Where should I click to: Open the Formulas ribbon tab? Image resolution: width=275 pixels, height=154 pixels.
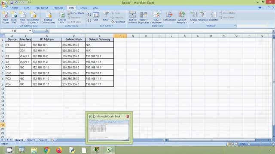tap(58, 8)
